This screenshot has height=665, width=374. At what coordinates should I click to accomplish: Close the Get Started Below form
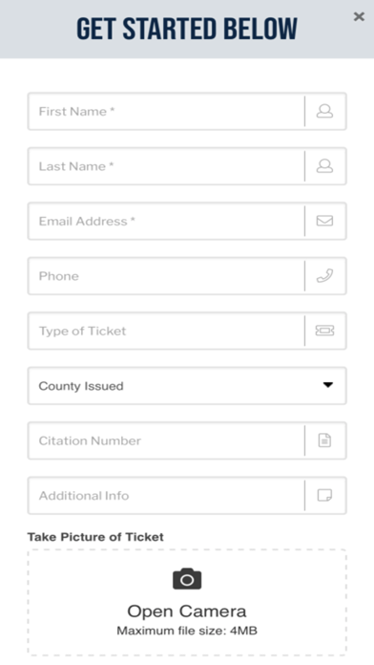point(359,16)
